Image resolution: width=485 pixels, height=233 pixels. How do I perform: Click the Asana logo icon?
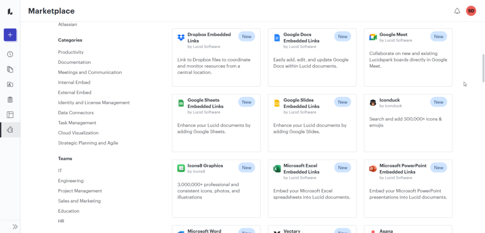pyautogui.click(x=373, y=232)
